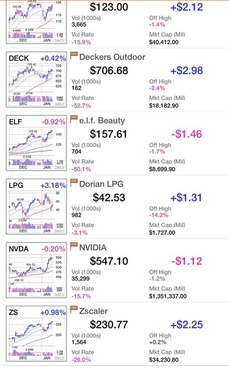This screenshot has width=229, height=369.
Task: Select the e.l.f. Beauty company name
Action: (x=102, y=121)
